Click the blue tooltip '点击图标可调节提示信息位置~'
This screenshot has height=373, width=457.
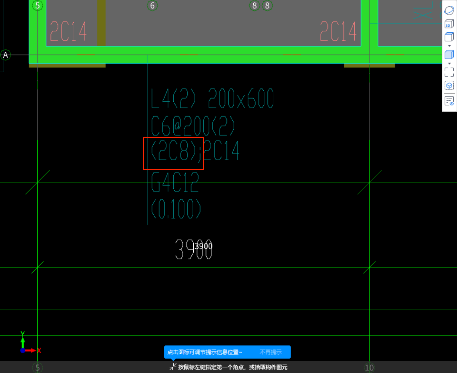(205, 352)
